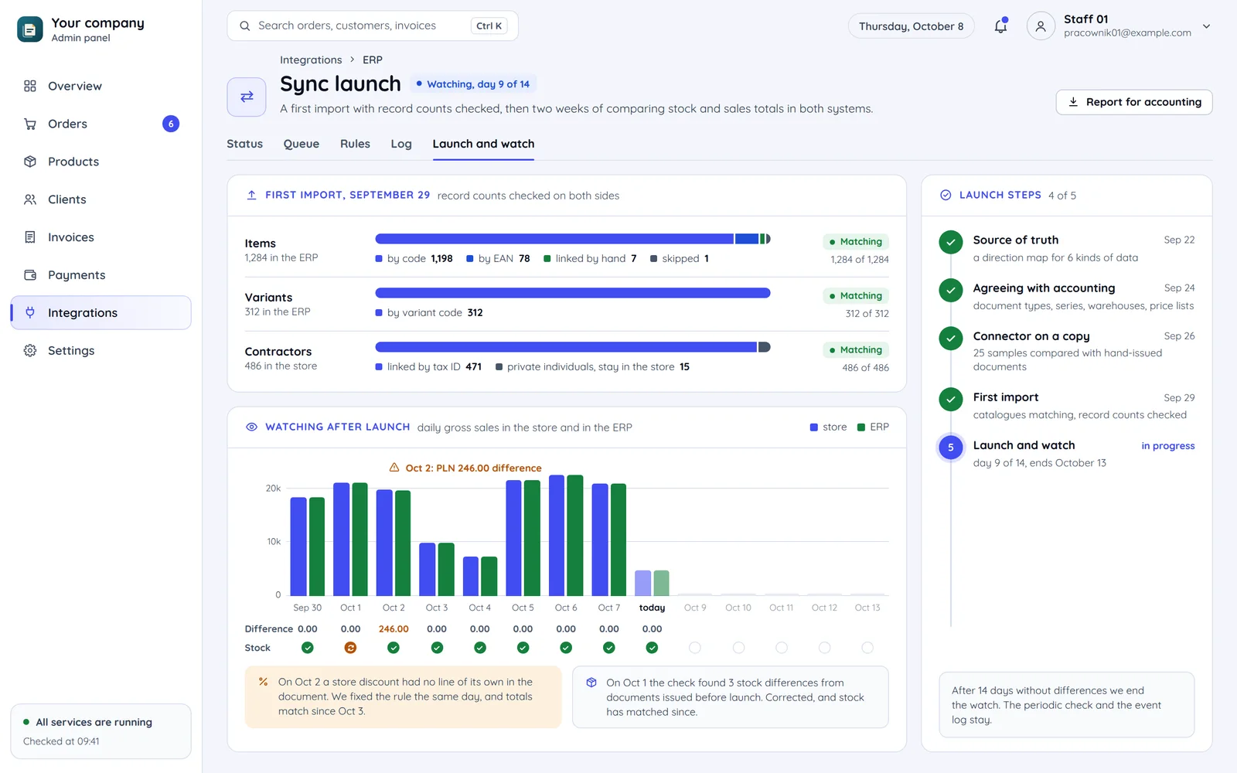Viewport: 1237px width, 773px height.
Task: Select step 5 Launch and watch marker
Action: pos(951,447)
